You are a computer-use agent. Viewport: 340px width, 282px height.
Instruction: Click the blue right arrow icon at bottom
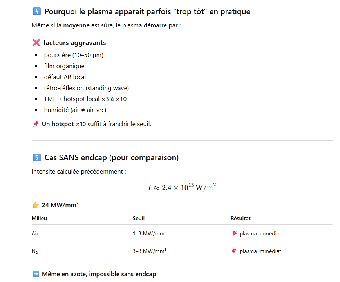(36, 274)
